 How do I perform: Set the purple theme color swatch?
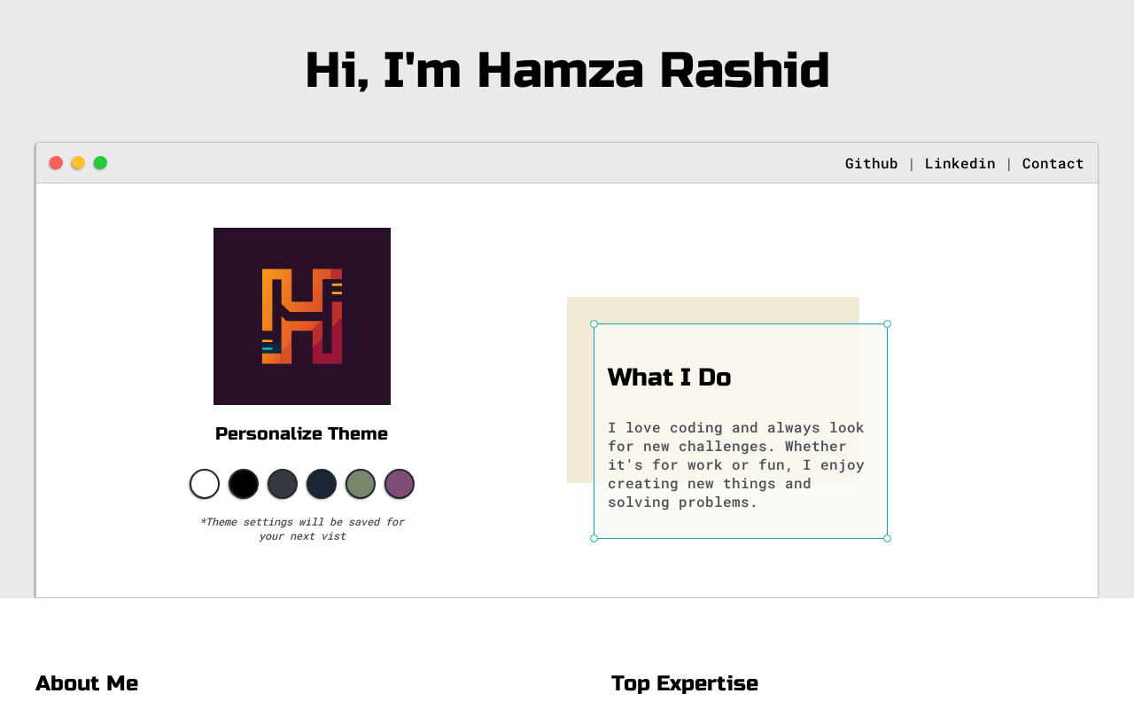pos(400,484)
